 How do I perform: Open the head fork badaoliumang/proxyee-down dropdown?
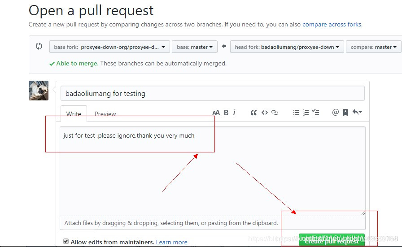pos(287,47)
